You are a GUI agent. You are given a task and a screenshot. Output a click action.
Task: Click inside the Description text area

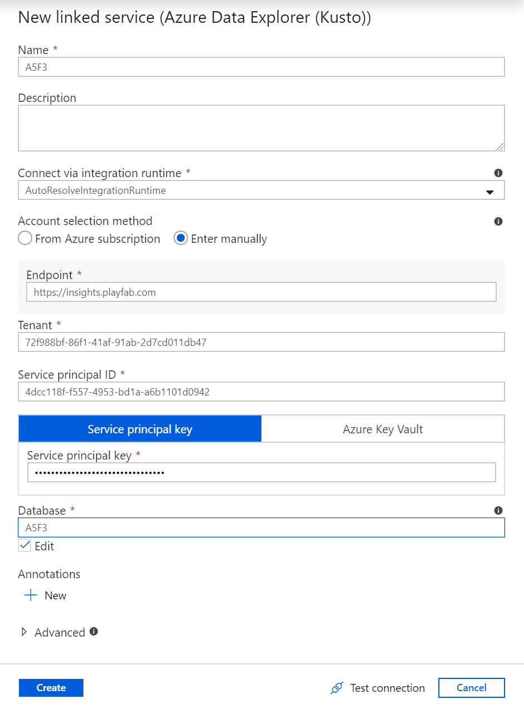coord(261,128)
